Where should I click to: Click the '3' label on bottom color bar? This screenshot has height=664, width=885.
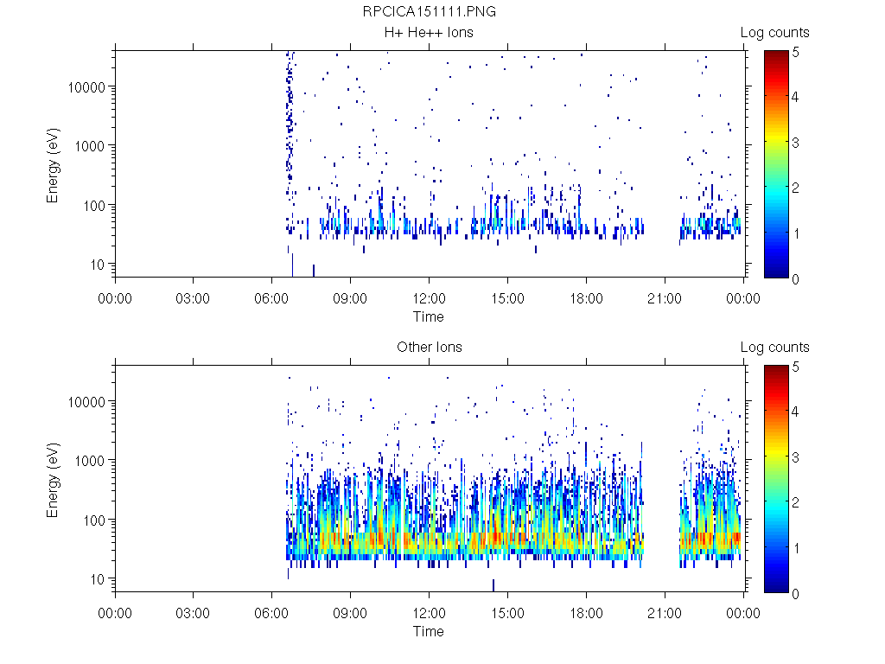click(795, 457)
